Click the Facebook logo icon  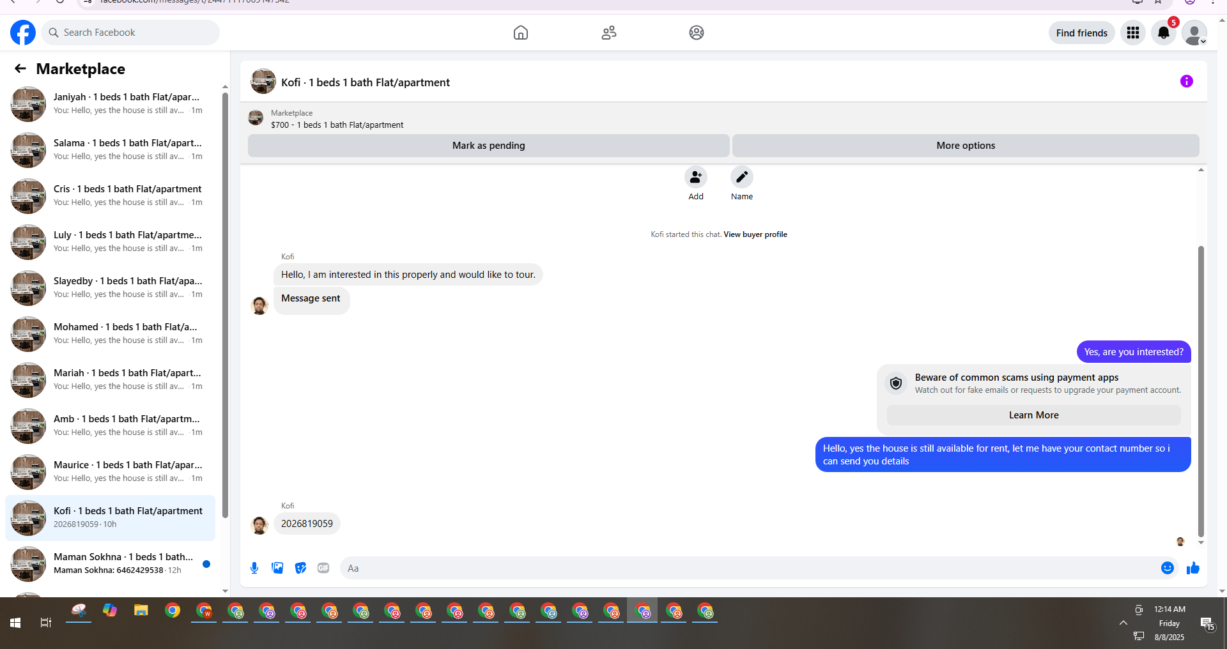pyautogui.click(x=23, y=33)
